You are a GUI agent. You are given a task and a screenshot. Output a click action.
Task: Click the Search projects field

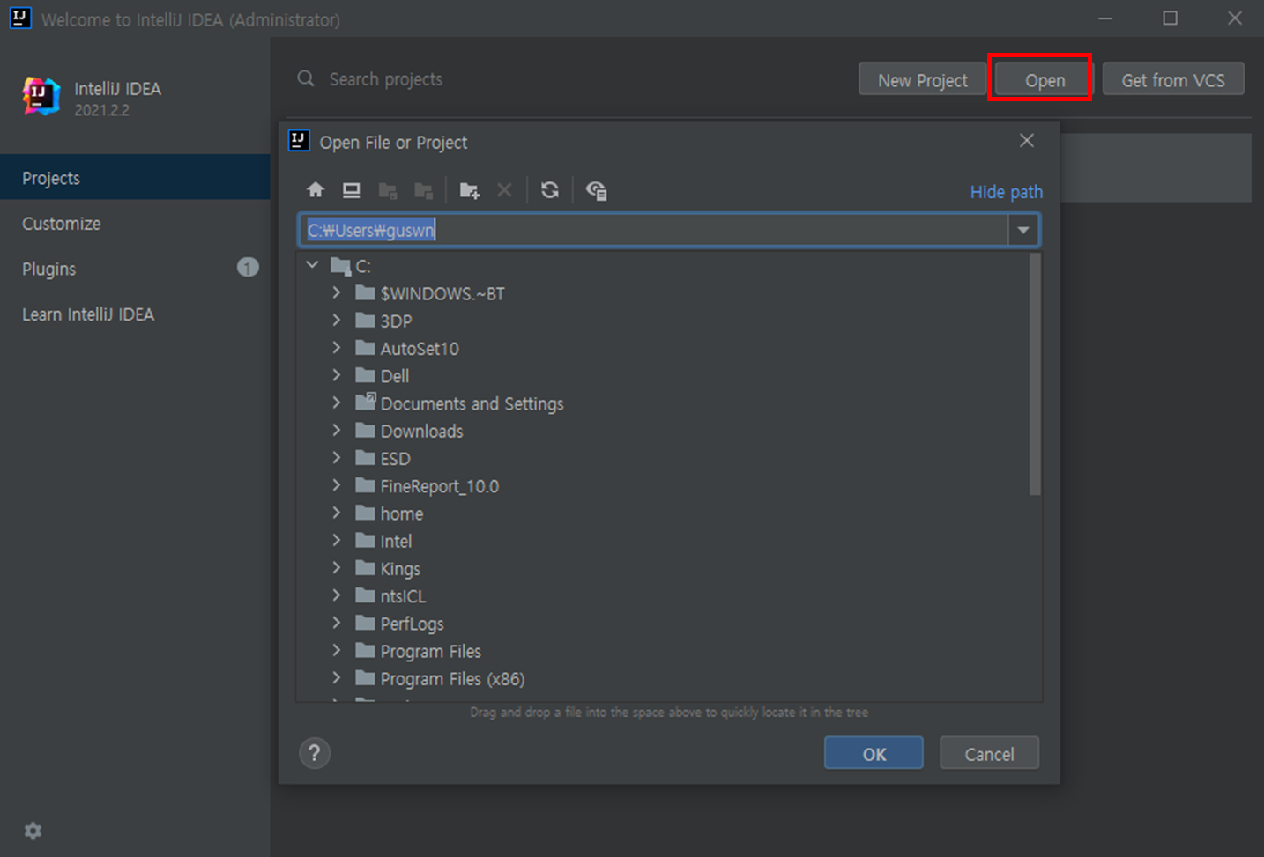(386, 79)
